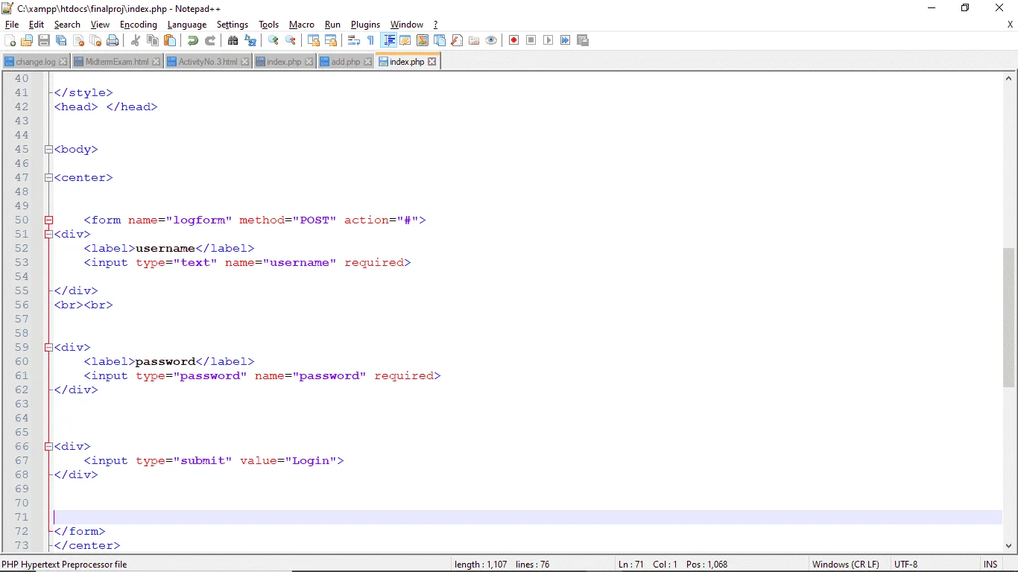Click the vertical scrollbar down arrow
The width and height of the screenshot is (1018, 572).
(x=1009, y=545)
